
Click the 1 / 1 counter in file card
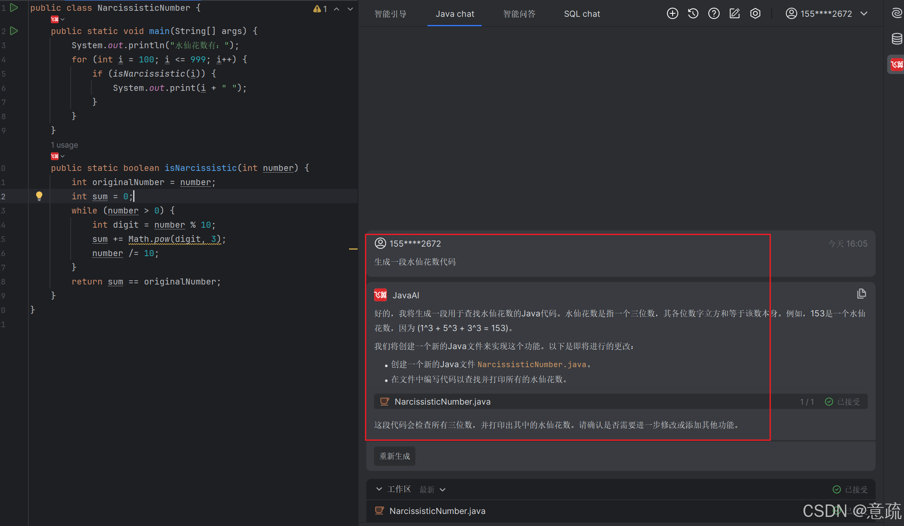click(x=807, y=402)
